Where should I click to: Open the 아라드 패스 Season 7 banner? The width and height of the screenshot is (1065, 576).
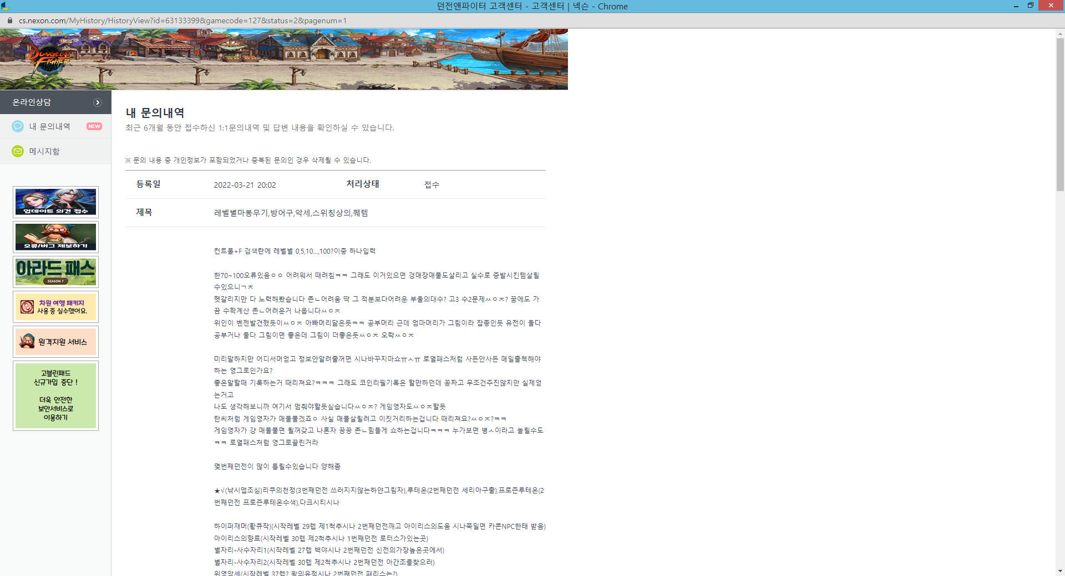pyautogui.click(x=55, y=272)
